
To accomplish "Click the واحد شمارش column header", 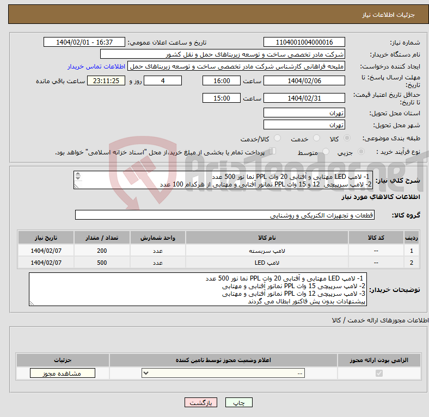I will tap(158, 238).
